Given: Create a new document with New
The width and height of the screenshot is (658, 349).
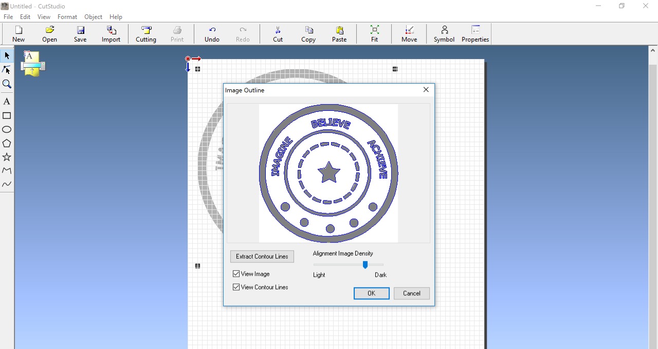Looking at the screenshot, I should click(19, 34).
